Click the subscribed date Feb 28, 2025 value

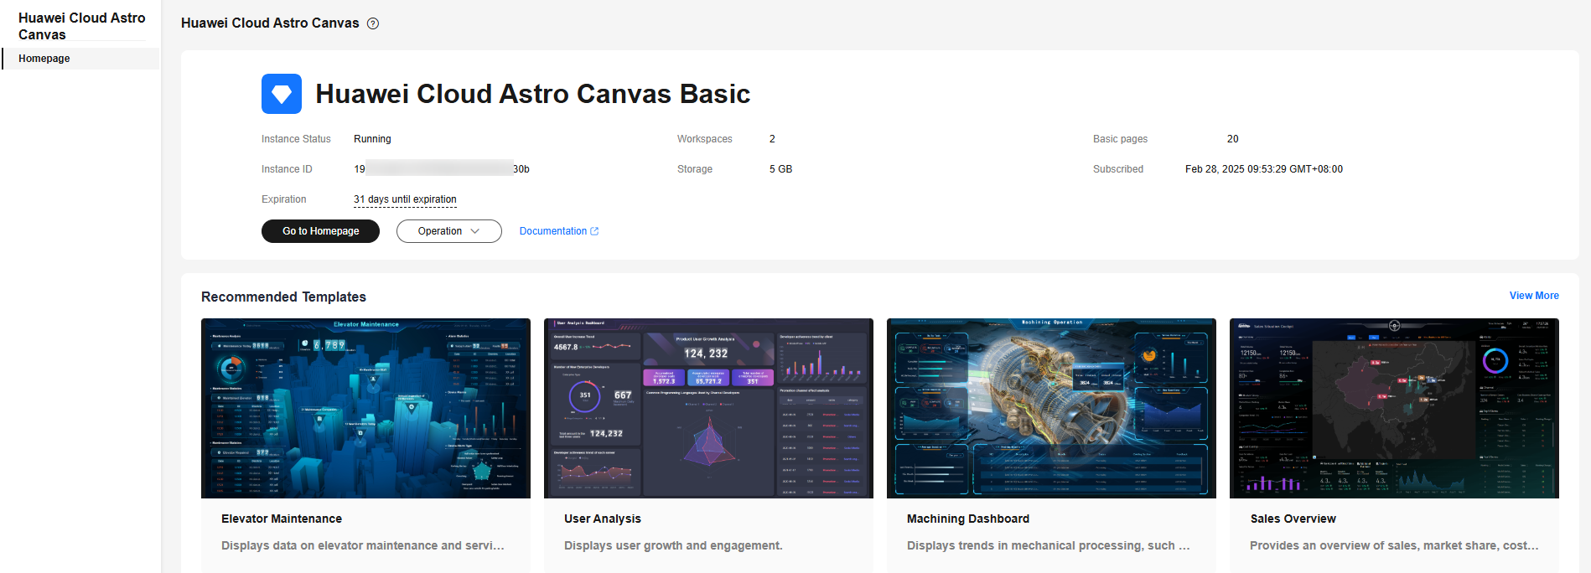tap(1264, 169)
